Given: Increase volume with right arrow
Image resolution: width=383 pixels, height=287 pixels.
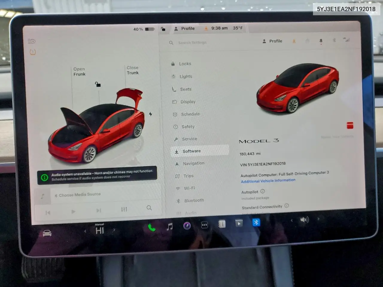Looking at the screenshot, I should 318,219.
